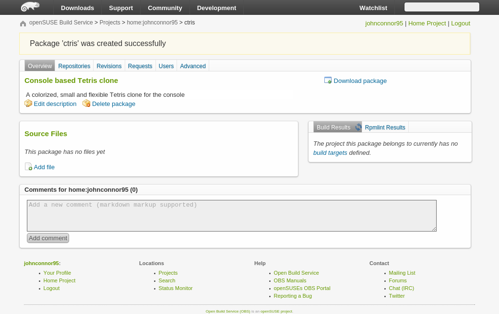This screenshot has height=314, width=499.
Task: Go to Projects breadcrumb link
Action: [110, 23]
